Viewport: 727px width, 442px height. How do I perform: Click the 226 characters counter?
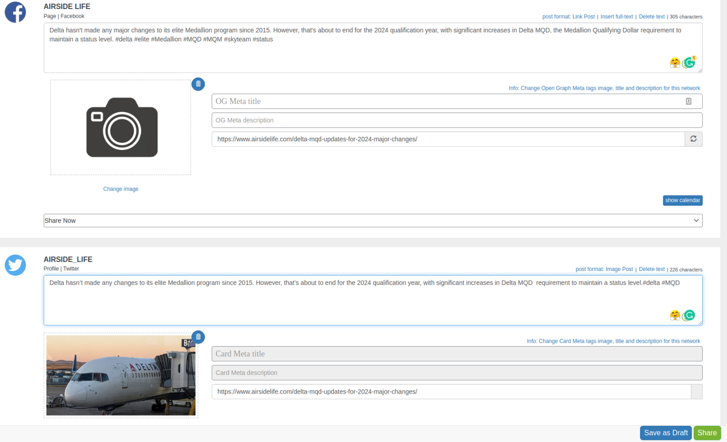pos(686,270)
